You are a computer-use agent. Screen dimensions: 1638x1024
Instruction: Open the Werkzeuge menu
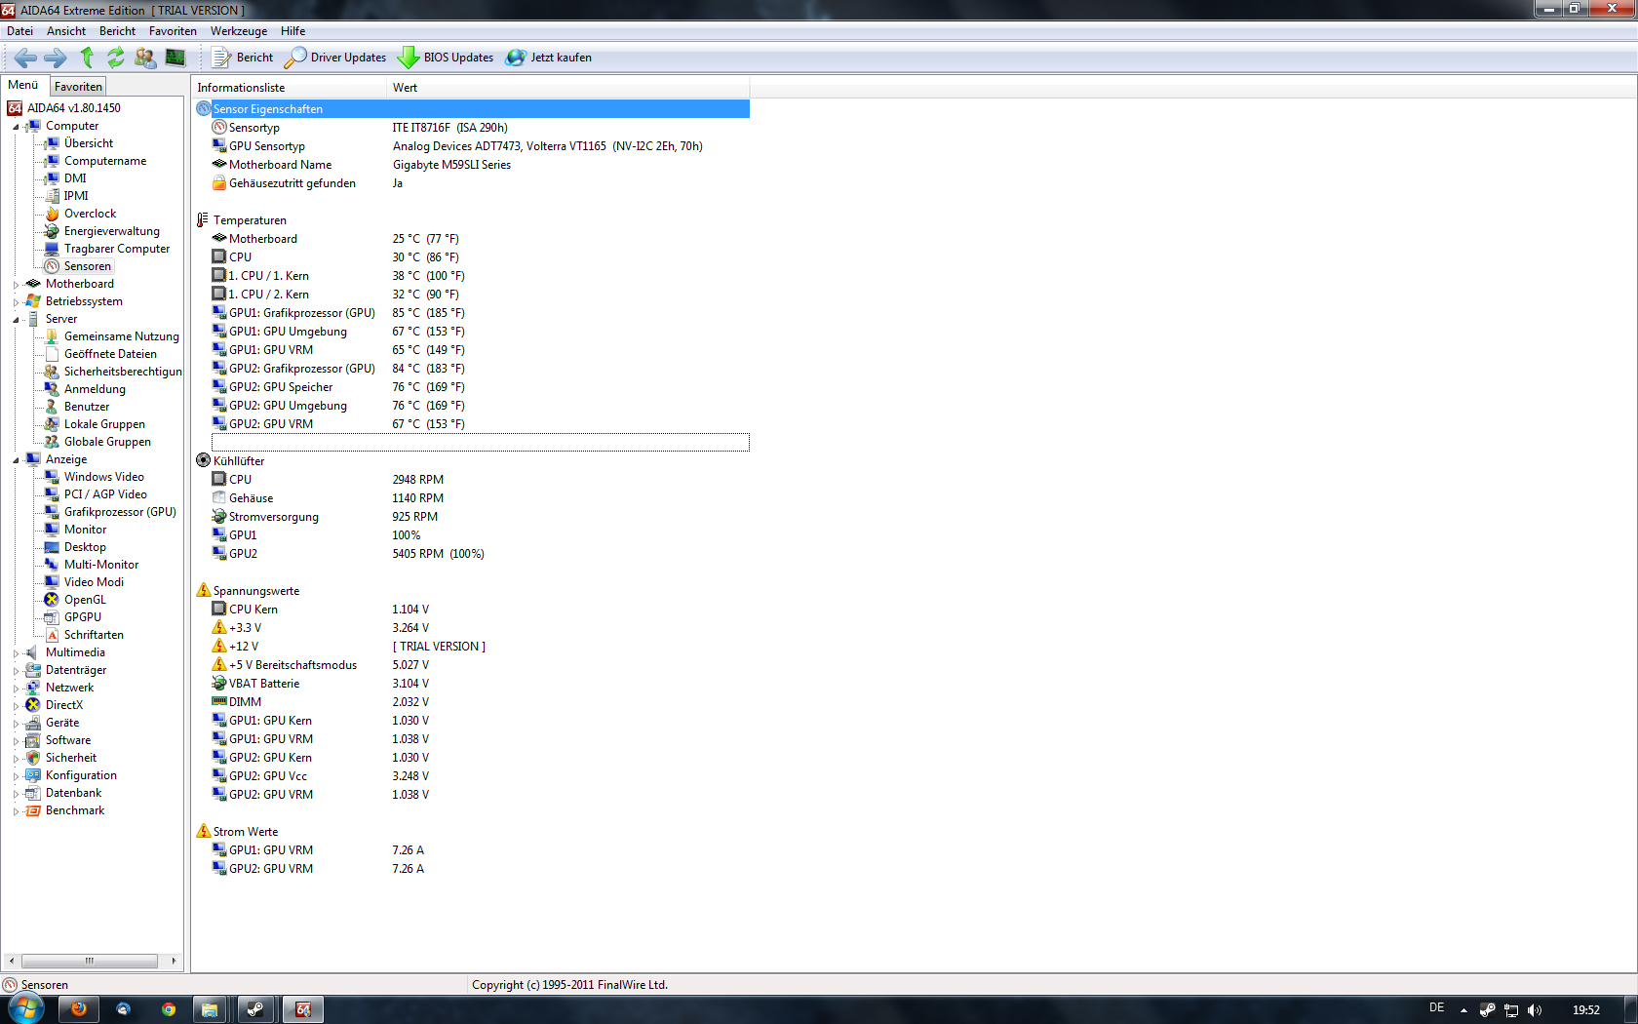tap(239, 31)
